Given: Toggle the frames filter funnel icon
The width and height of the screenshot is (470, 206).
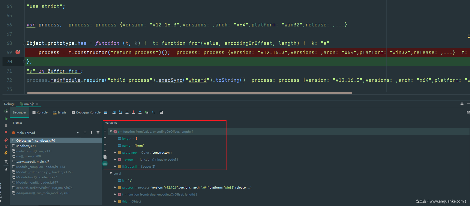Looking at the screenshot, I should coord(98,133).
